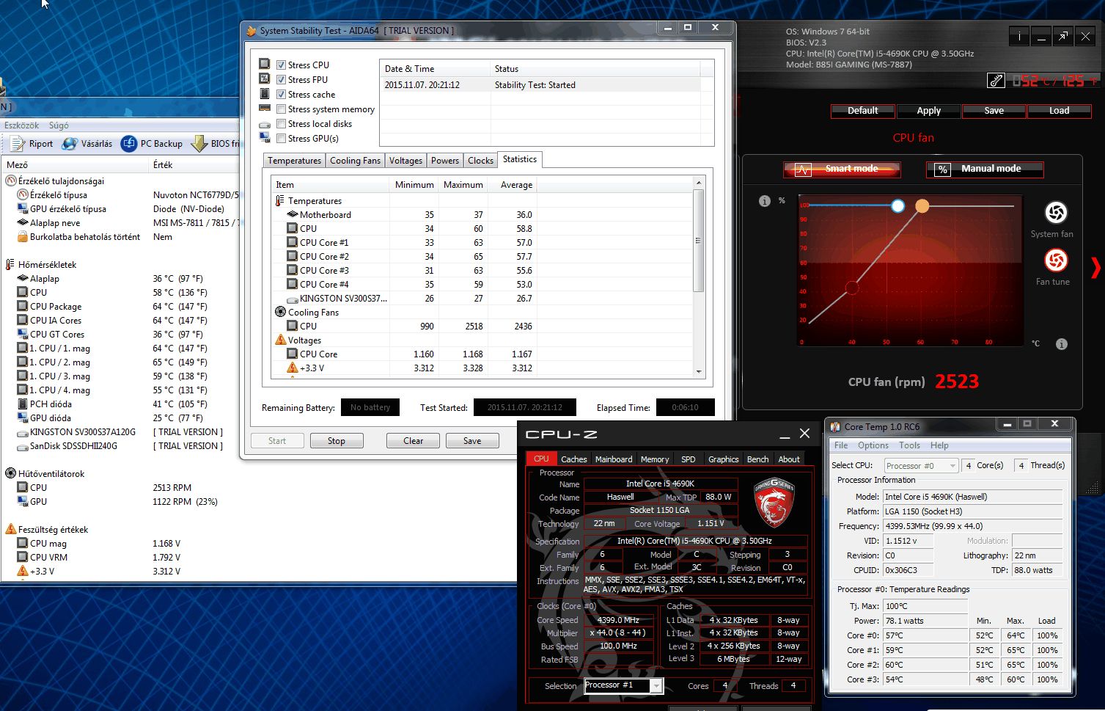Open the Eszközök menu
Viewport: 1105px width, 711px height.
(22, 125)
